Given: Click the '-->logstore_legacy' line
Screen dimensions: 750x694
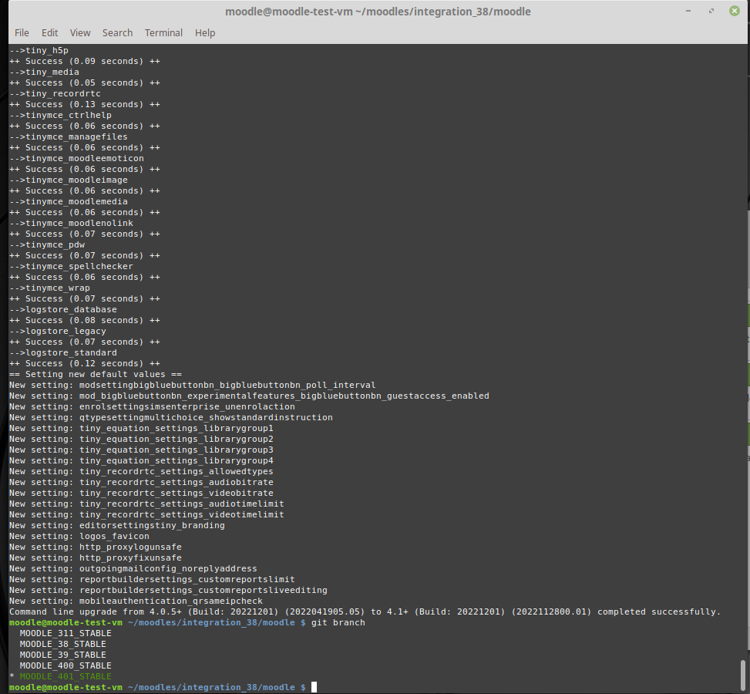Looking at the screenshot, I should pos(57,332).
